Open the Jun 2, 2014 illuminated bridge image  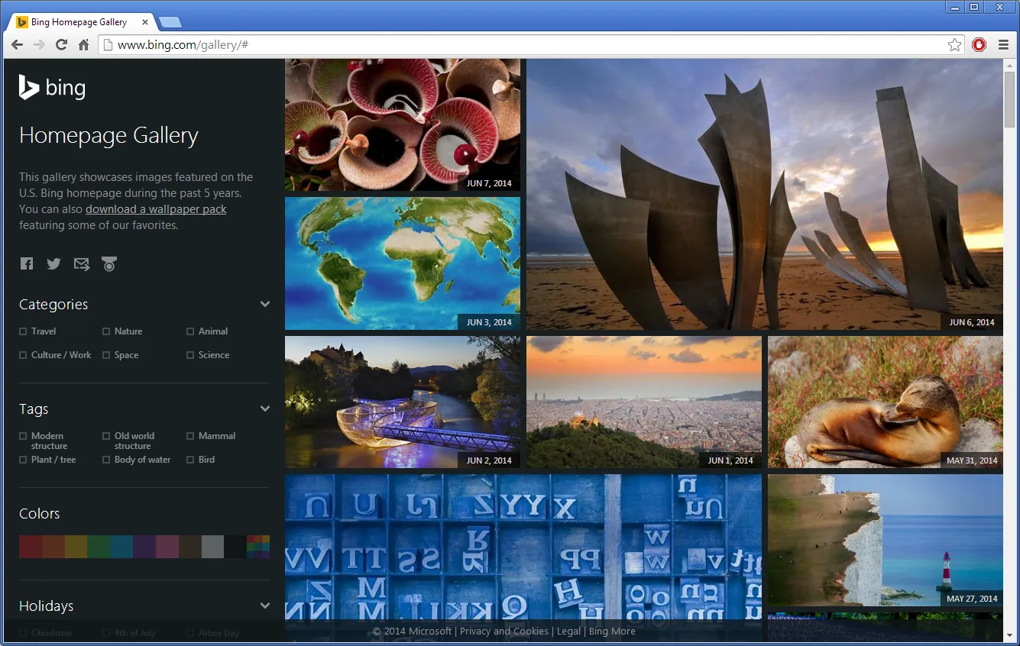coord(403,402)
